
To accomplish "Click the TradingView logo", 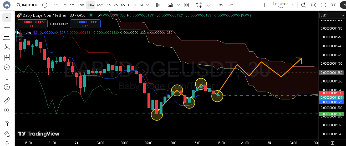I will [39, 134].
